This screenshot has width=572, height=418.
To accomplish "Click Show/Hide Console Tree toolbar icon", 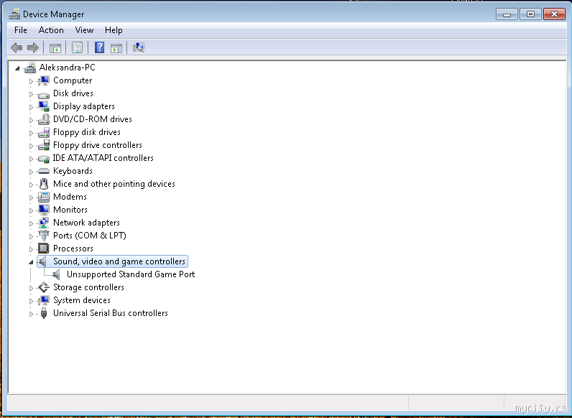I will [x=55, y=48].
